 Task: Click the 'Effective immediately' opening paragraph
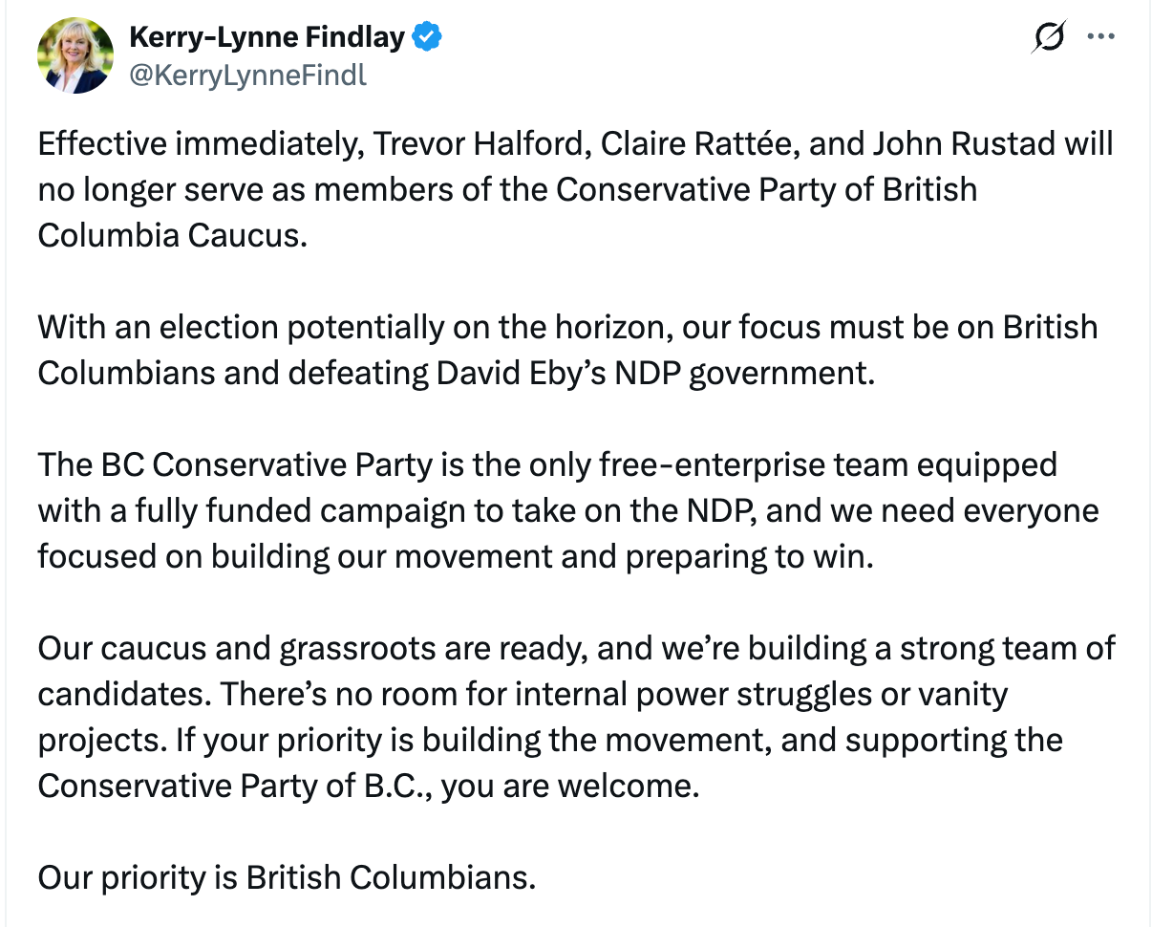[576, 189]
